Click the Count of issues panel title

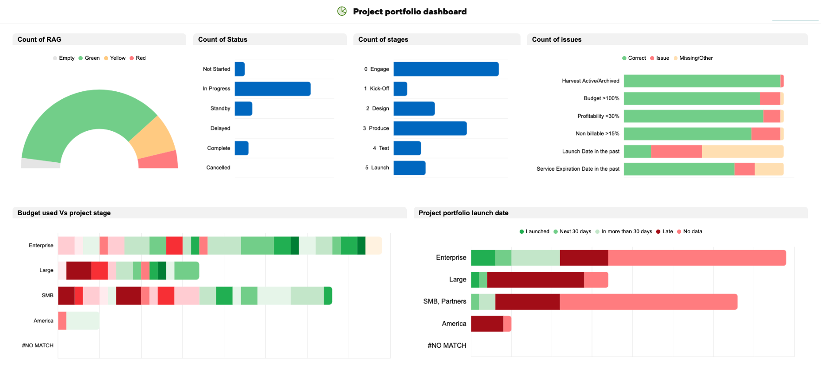click(557, 39)
